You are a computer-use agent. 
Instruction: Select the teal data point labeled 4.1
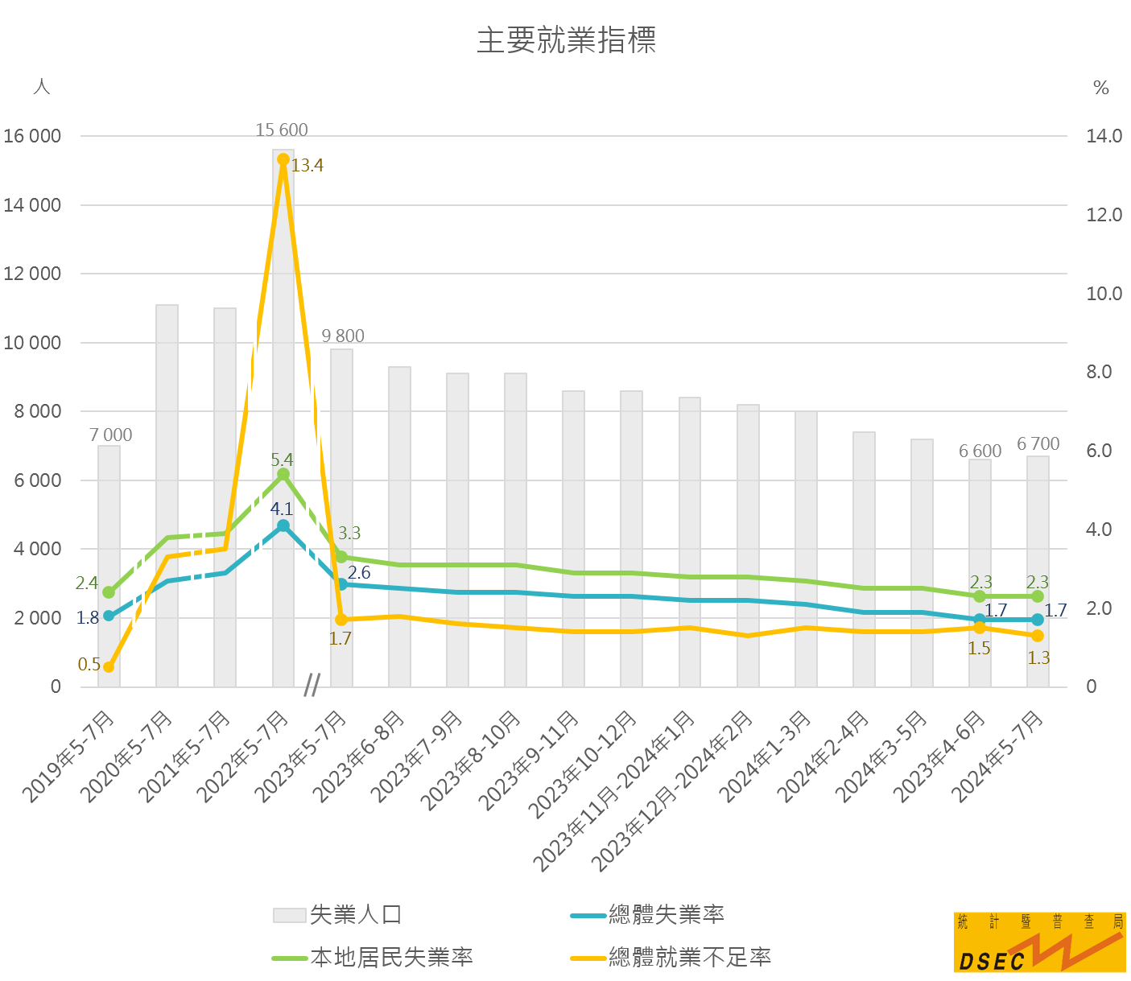click(283, 526)
